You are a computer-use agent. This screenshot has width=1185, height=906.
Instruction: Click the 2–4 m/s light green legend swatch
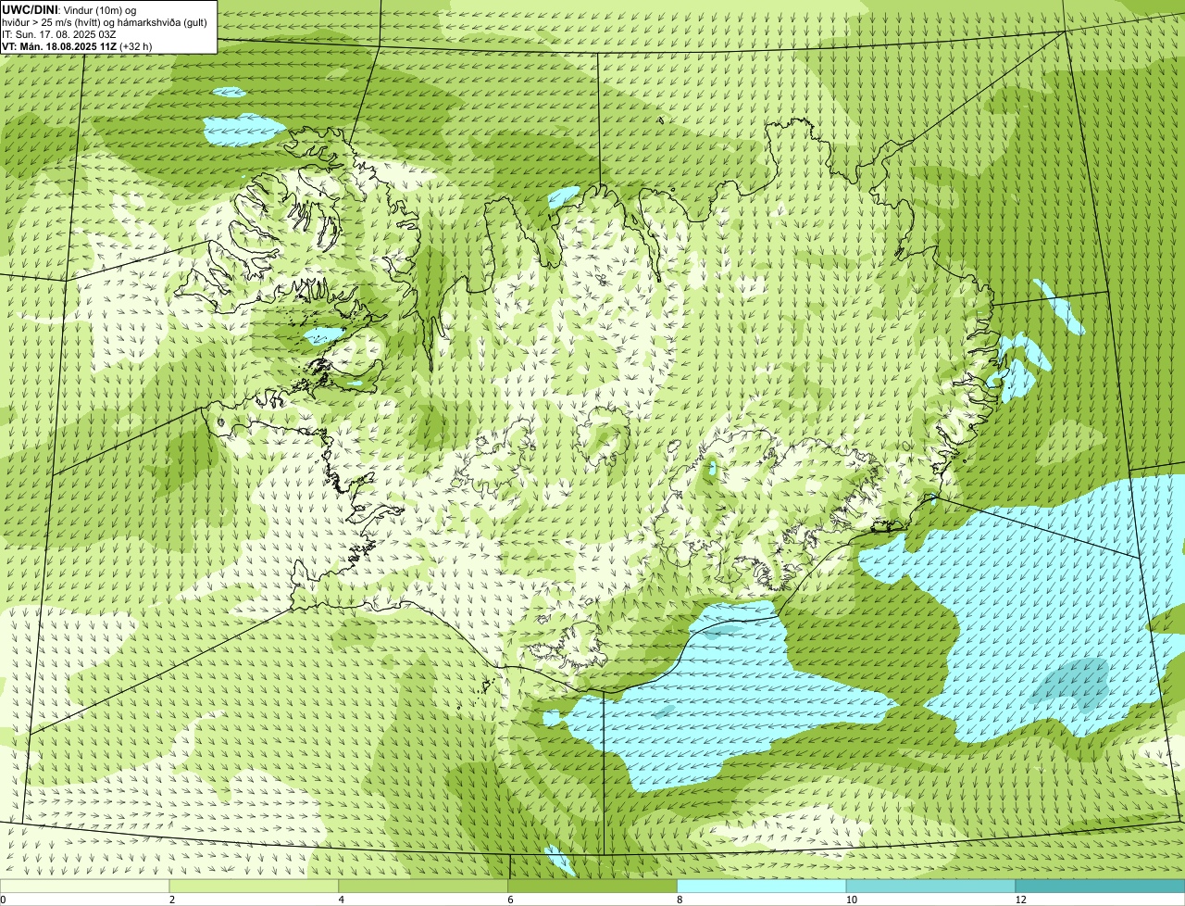[x=255, y=887]
